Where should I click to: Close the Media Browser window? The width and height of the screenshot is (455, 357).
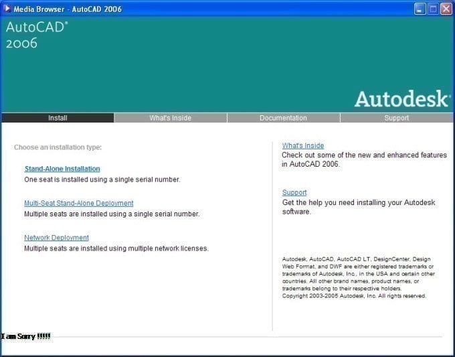[446, 9]
